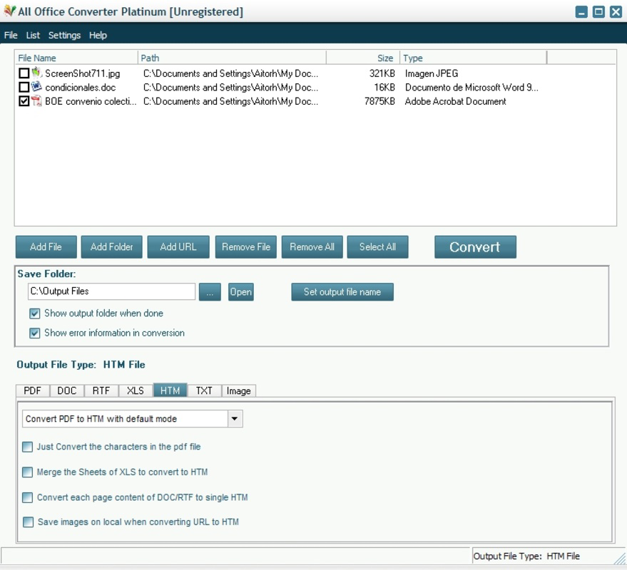Open the Settings menu
Viewport: 627px width, 570px height.
coord(64,35)
